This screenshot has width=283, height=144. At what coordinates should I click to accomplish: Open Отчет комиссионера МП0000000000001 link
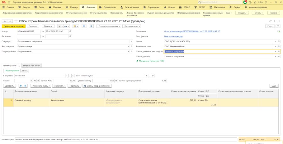click(192, 31)
